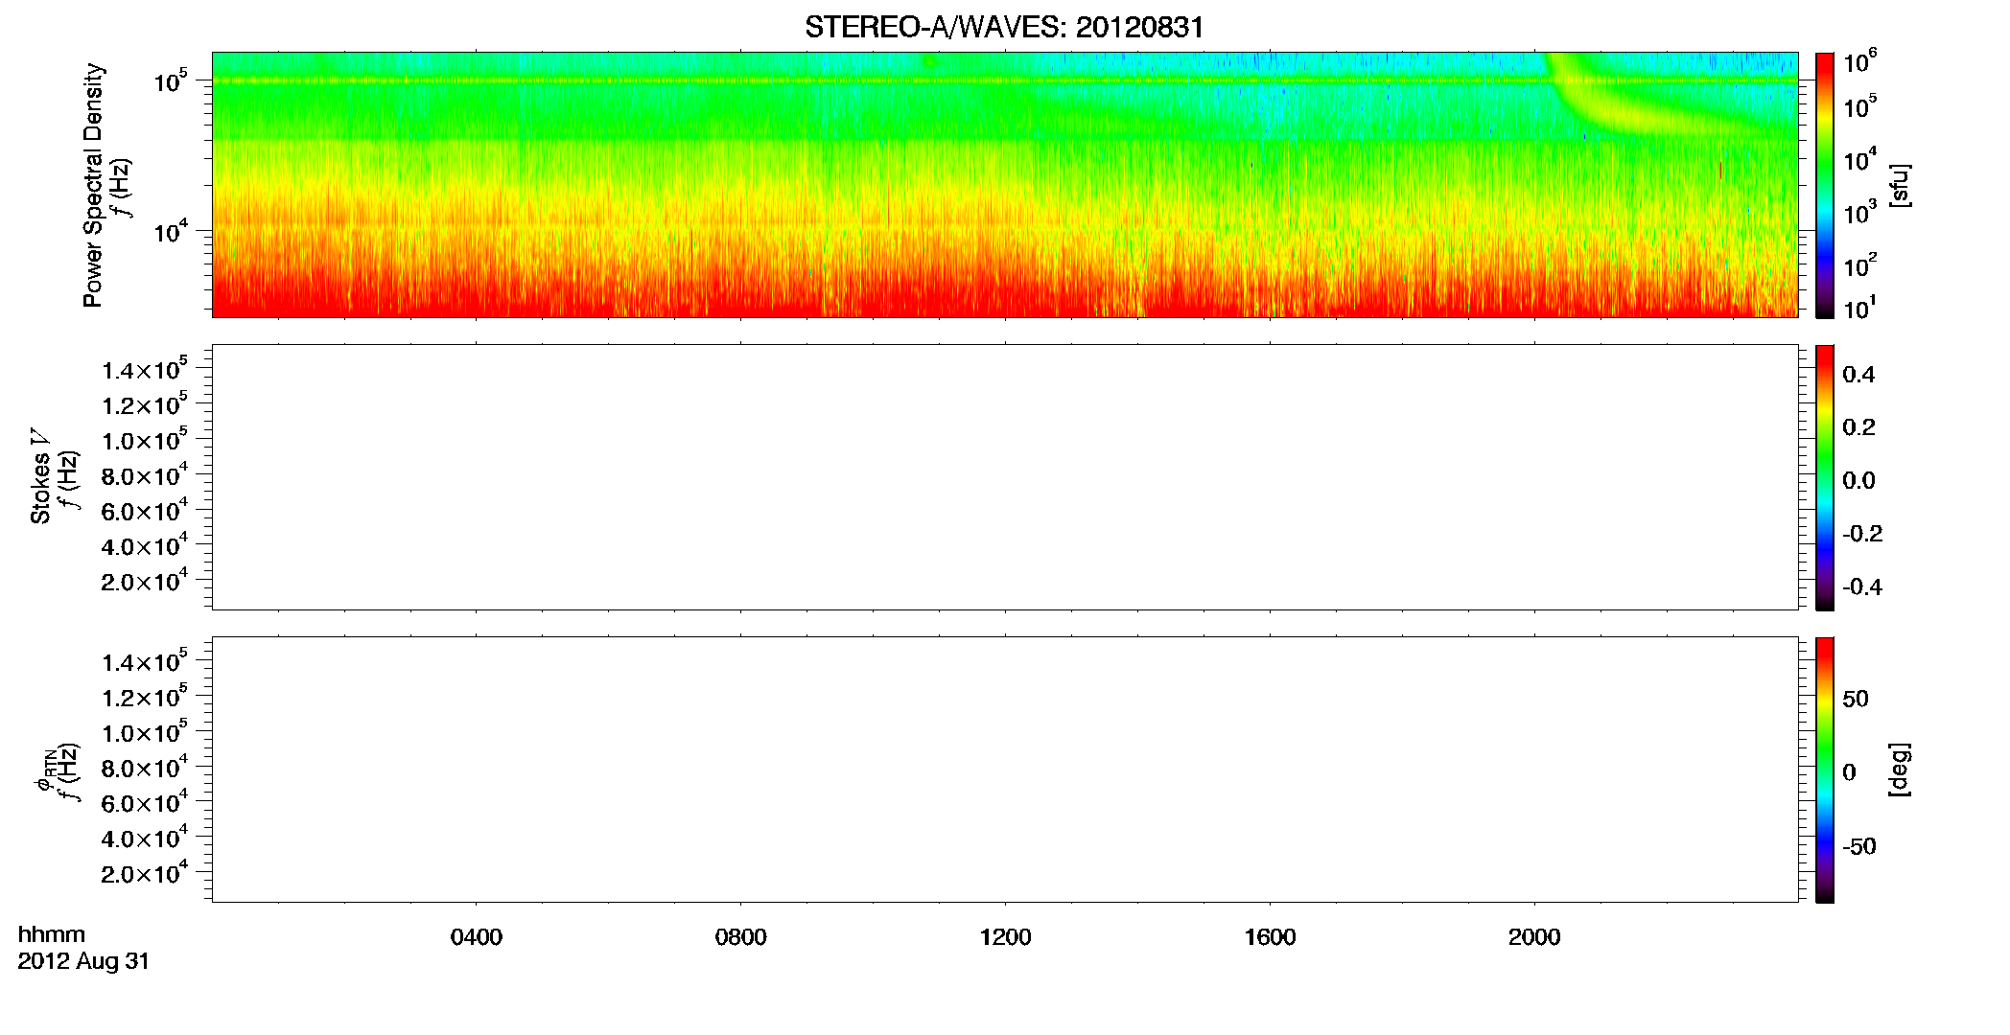Click the 50 label on degrees colorbar
Screen dimensions: 2010x1035
(1856, 699)
